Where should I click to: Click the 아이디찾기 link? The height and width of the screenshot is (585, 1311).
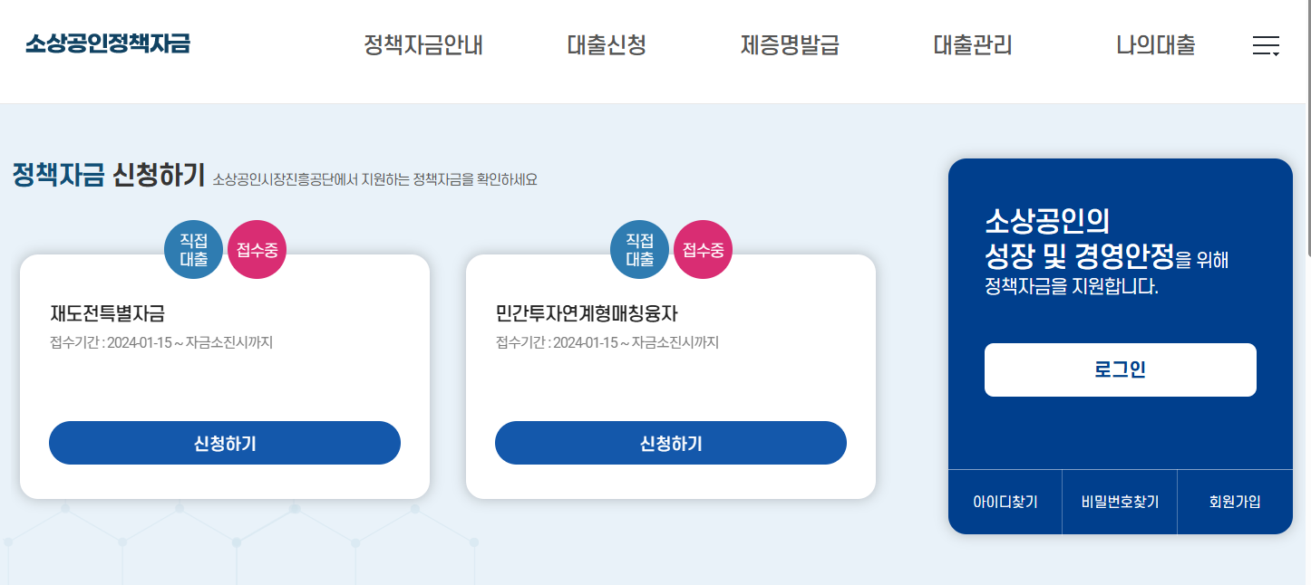[1005, 502]
